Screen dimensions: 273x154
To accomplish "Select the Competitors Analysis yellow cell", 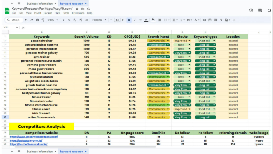I will [x=41, y=126].
